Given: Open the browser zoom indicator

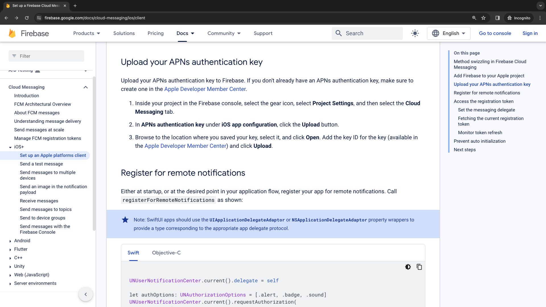Looking at the screenshot, I should (x=474, y=18).
